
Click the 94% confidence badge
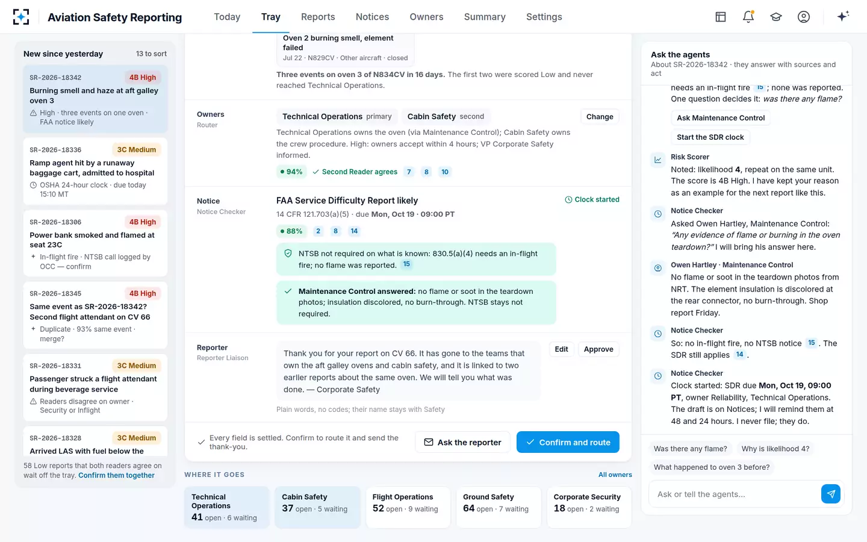point(291,172)
